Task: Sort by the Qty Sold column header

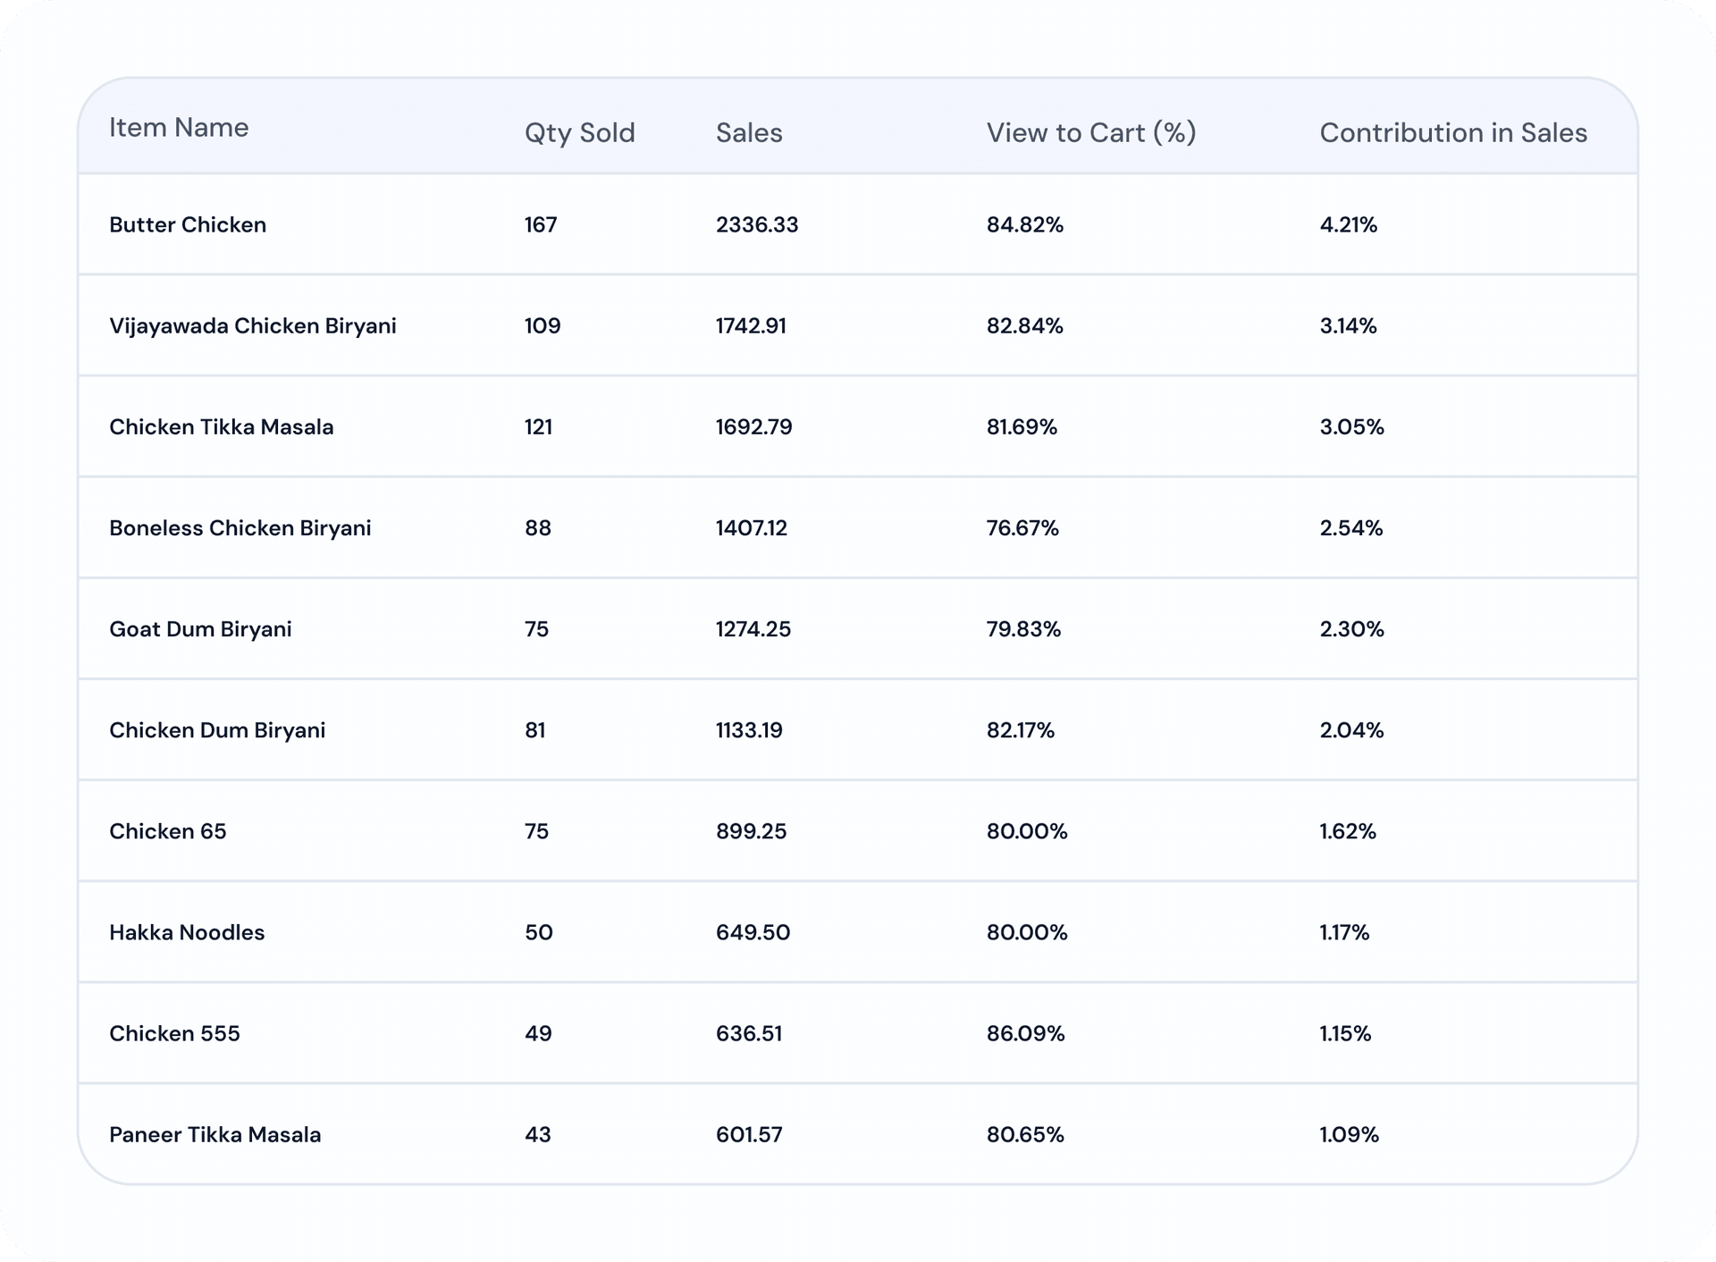Action: (x=579, y=133)
